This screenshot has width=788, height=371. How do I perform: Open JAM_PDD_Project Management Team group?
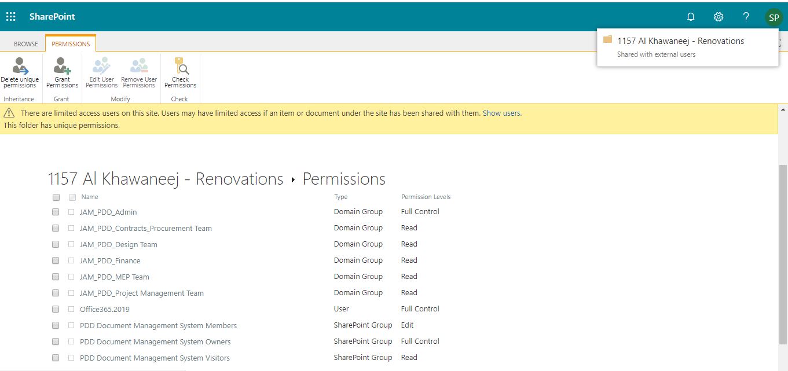point(142,293)
